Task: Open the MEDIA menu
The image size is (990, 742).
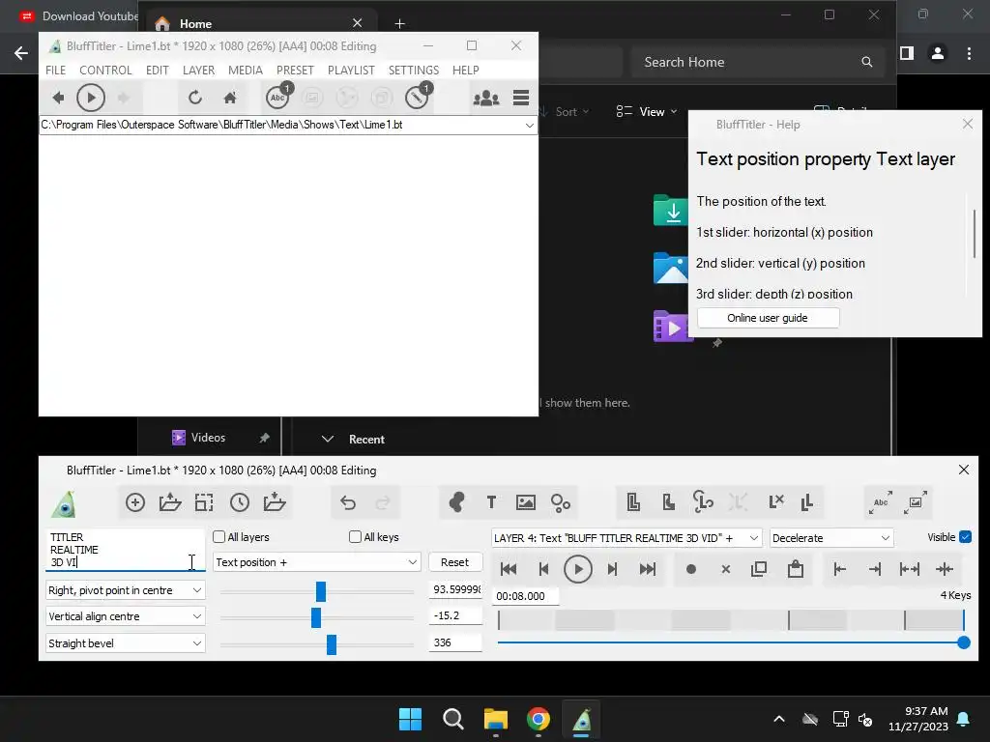Action: tap(246, 70)
